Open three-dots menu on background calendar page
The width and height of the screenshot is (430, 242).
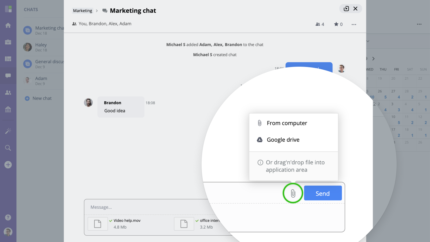pyautogui.click(x=419, y=24)
